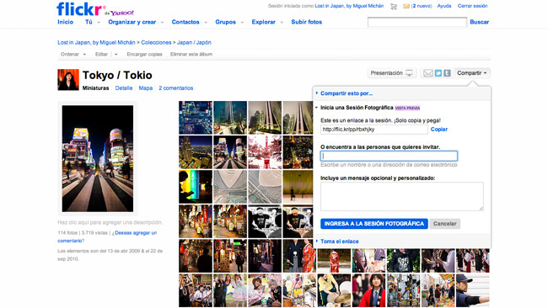
Task: Click the Cancelar button
Action: pos(444,224)
